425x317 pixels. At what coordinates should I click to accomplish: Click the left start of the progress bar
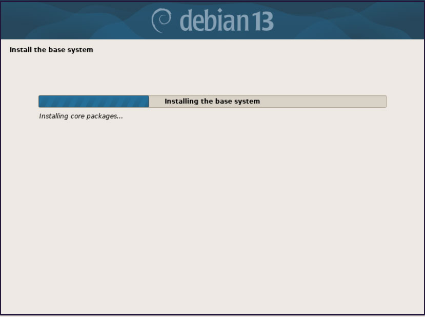(40, 101)
